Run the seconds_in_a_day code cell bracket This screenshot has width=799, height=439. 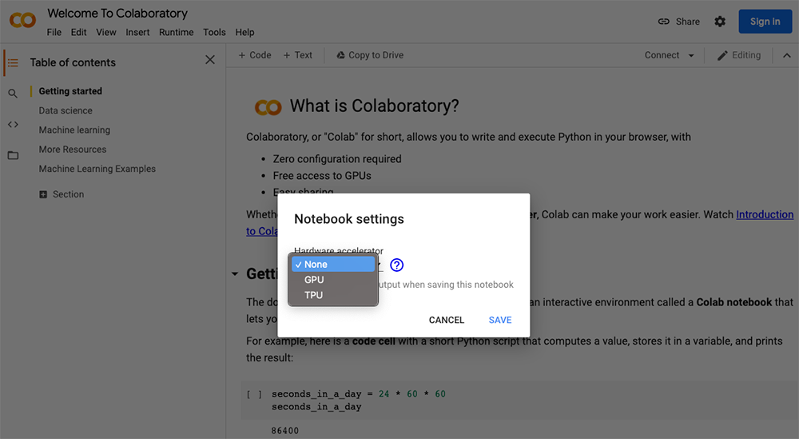pos(254,394)
